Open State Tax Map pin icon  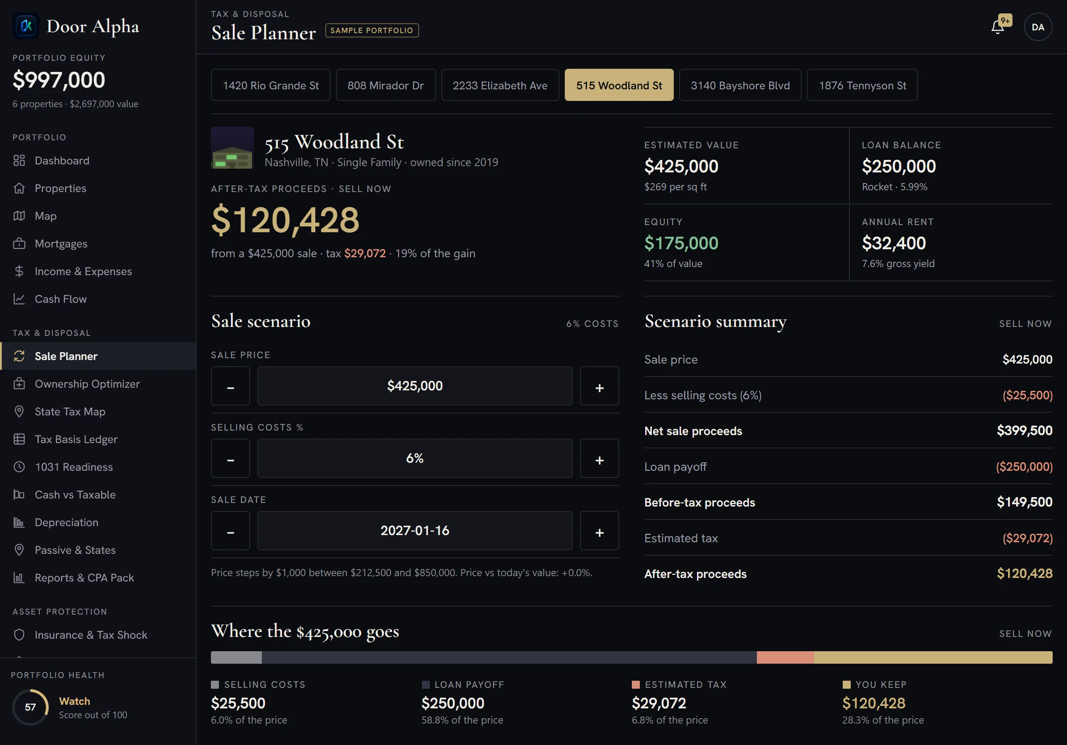point(19,411)
